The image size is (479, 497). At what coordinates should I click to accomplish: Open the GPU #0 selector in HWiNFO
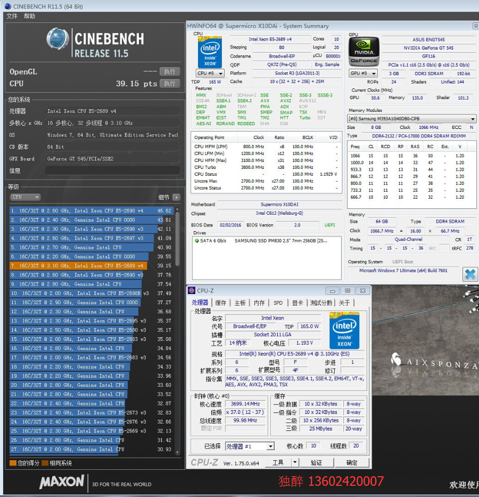362,73
